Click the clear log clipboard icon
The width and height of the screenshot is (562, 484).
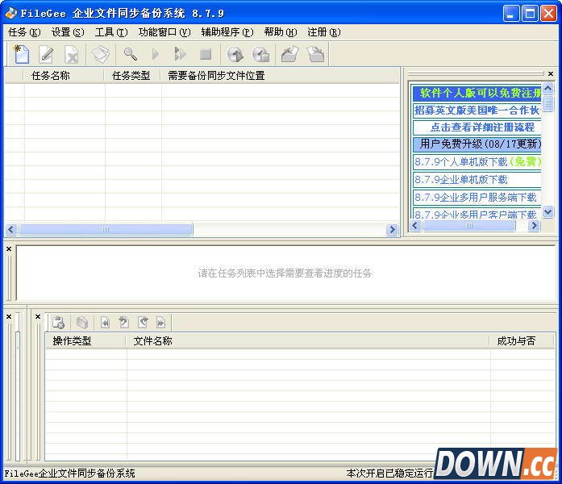click(x=58, y=323)
